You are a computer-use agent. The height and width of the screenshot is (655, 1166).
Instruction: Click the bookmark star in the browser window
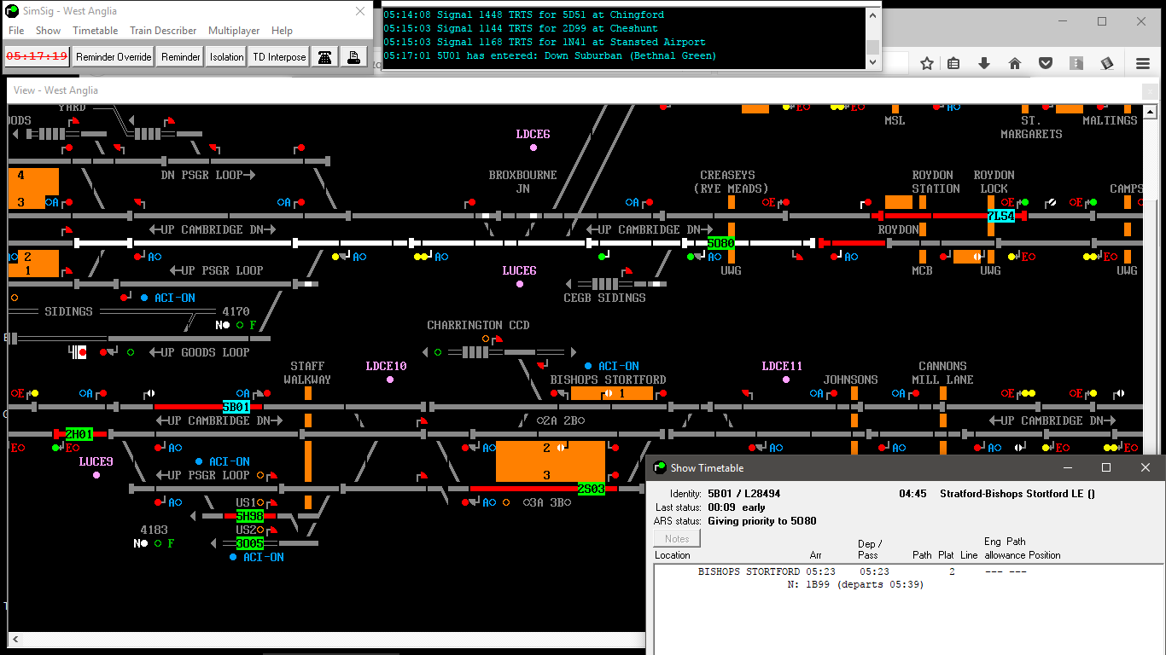[927, 63]
